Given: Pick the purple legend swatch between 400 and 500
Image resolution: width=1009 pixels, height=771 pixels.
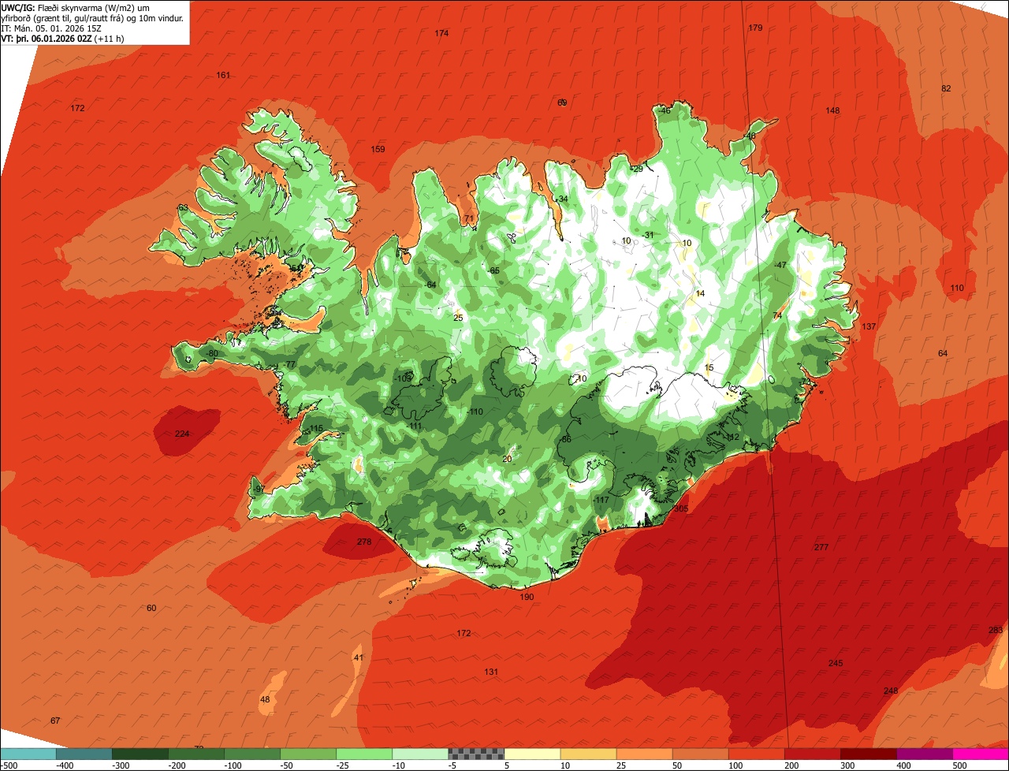Looking at the screenshot, I should tap(925, 754).
